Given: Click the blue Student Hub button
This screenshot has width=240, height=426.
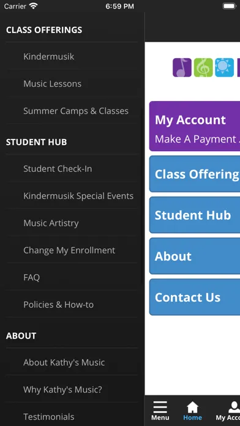Looking at the screenshot, I should [195, 215].
